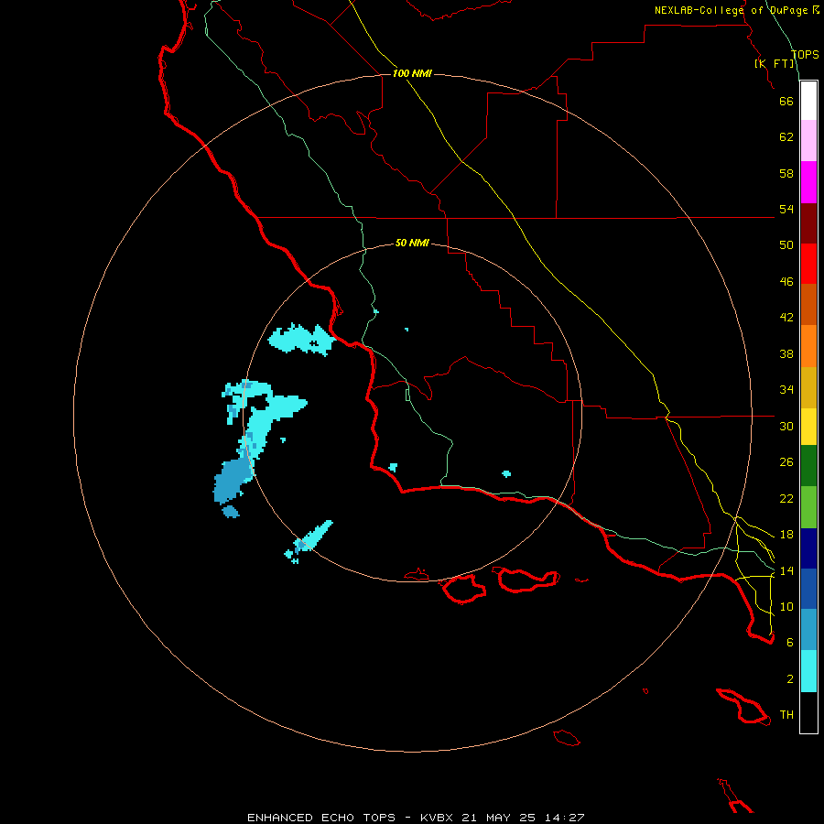Click the 100 NMI range ring label
The width and height of the screenshot is (824, 824).
412,73
